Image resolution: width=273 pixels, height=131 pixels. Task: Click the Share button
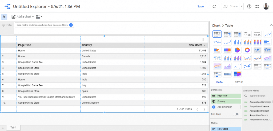click(231, 6)
